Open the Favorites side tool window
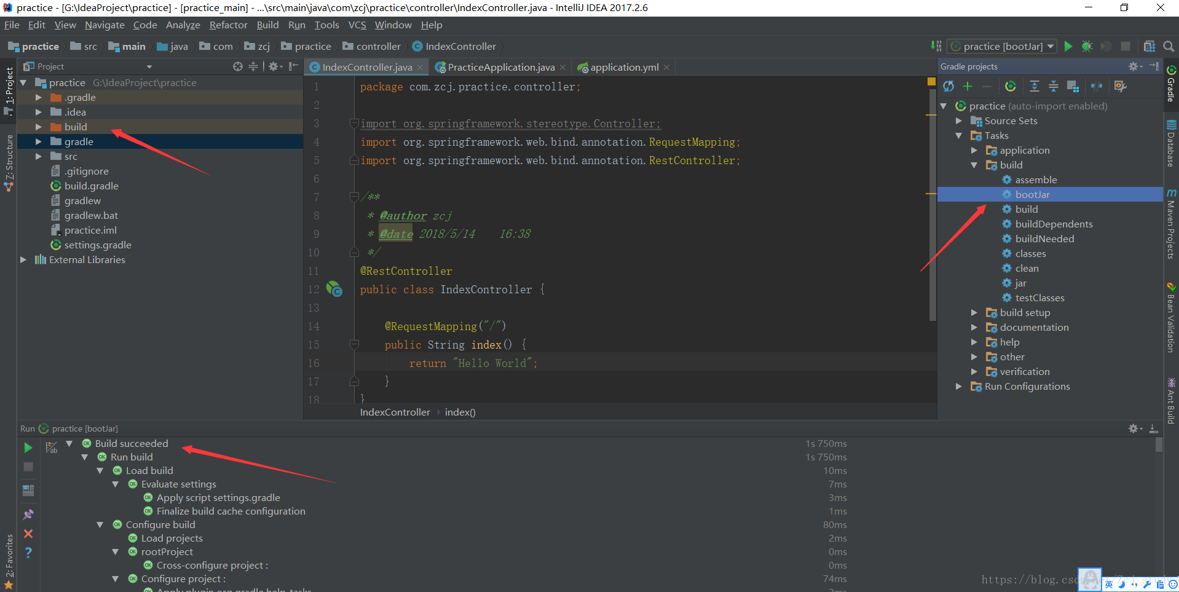Viewport: 1179px width, 592px height. pyautogui.click(x=9, y=561)
